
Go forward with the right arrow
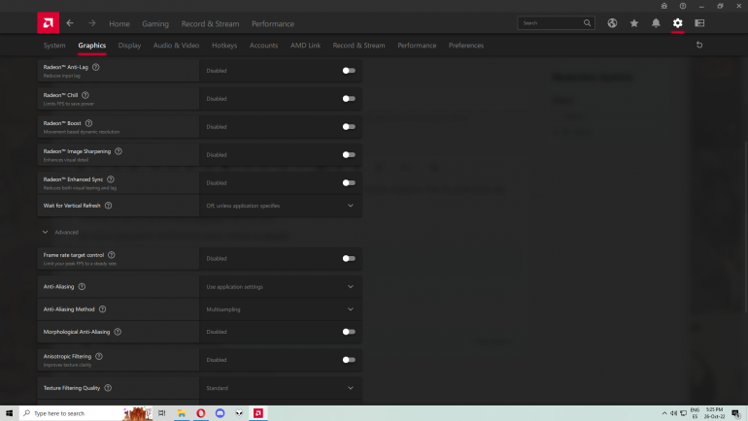[92, 23]
